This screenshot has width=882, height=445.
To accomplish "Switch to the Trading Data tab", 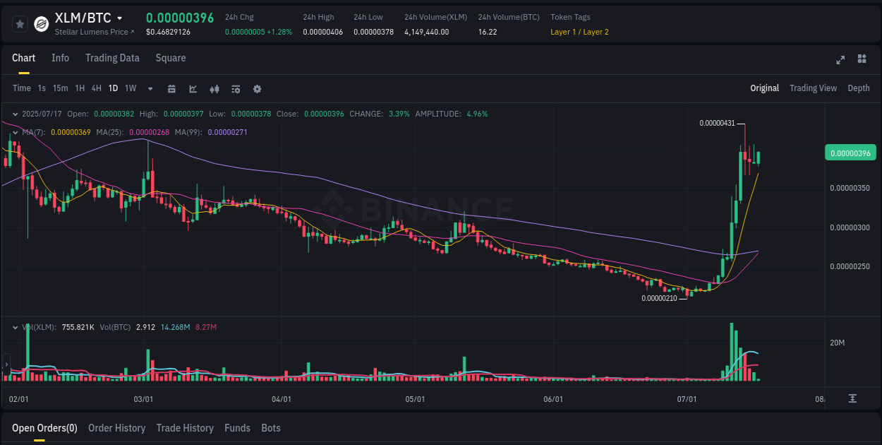I will click(112, 58).
